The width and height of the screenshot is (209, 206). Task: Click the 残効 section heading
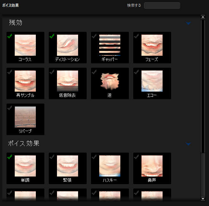pyautogui.click(x=16, y=22)
